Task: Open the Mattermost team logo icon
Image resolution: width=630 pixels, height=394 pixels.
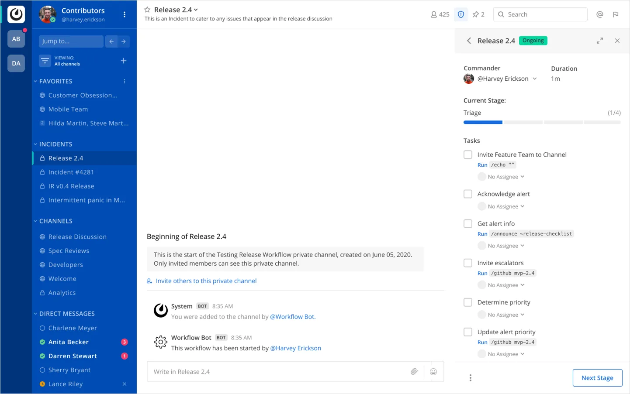Action: point(16,14)
